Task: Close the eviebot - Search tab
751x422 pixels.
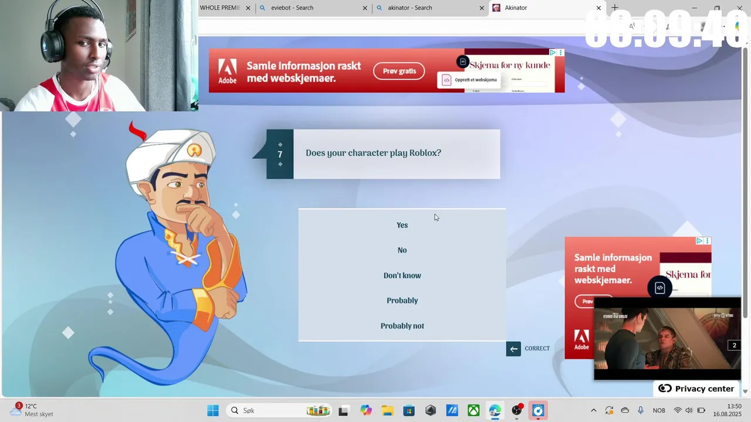Action: (365, 8)
